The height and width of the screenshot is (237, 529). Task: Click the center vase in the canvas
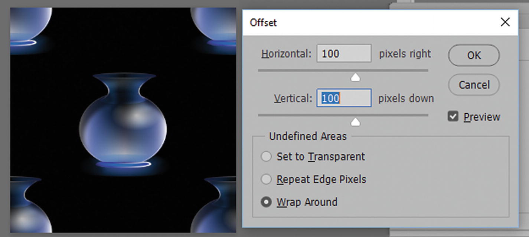pos(123,122)
